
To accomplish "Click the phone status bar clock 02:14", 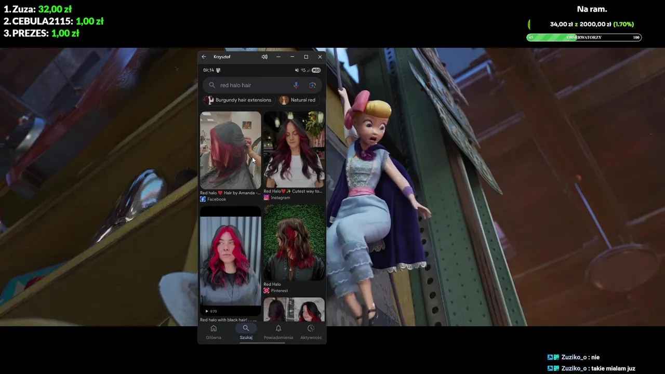I will click(x=208, y=70).
